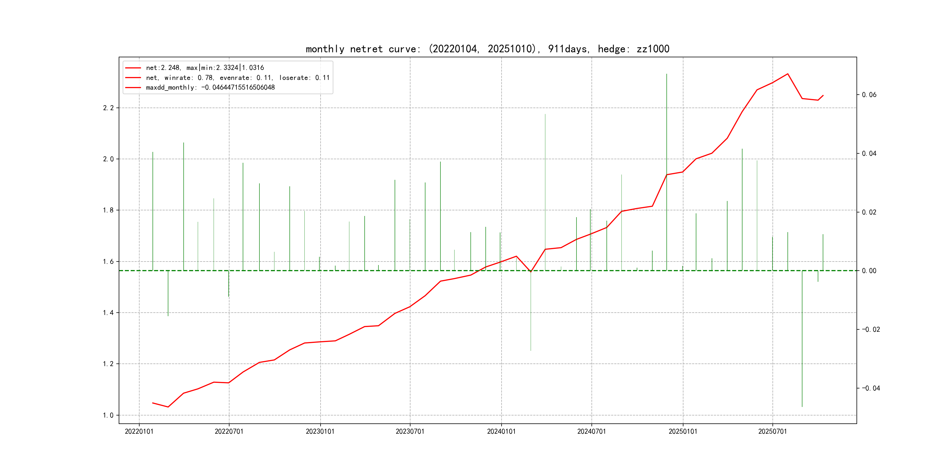Click the 20240101 x-axis label
This screenshot has height=476, width=952.
point(501,432)
